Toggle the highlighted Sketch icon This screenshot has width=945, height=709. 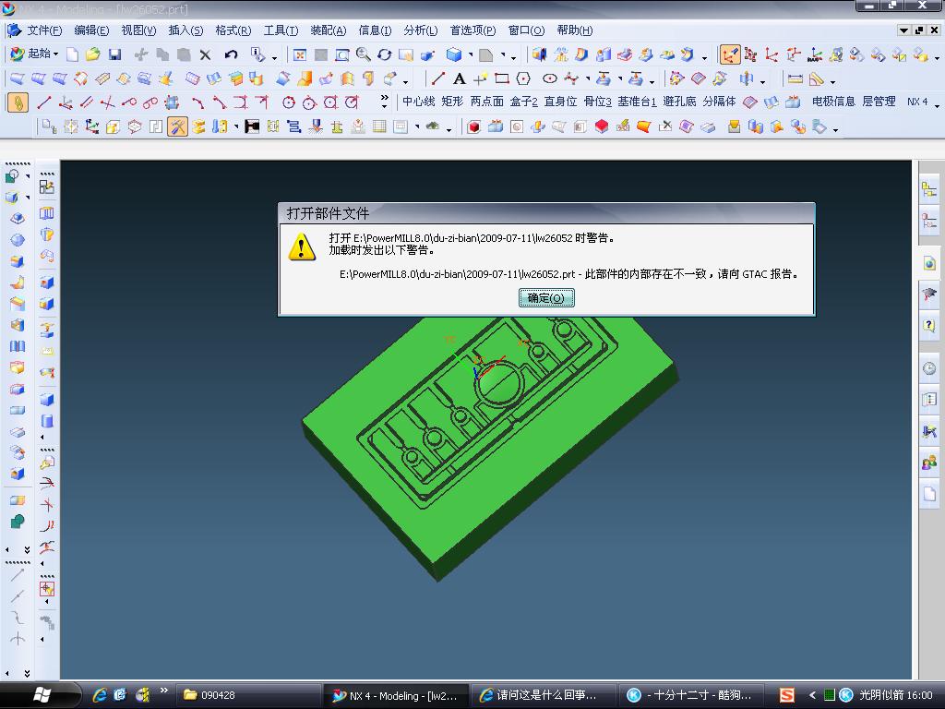(18, 102)
